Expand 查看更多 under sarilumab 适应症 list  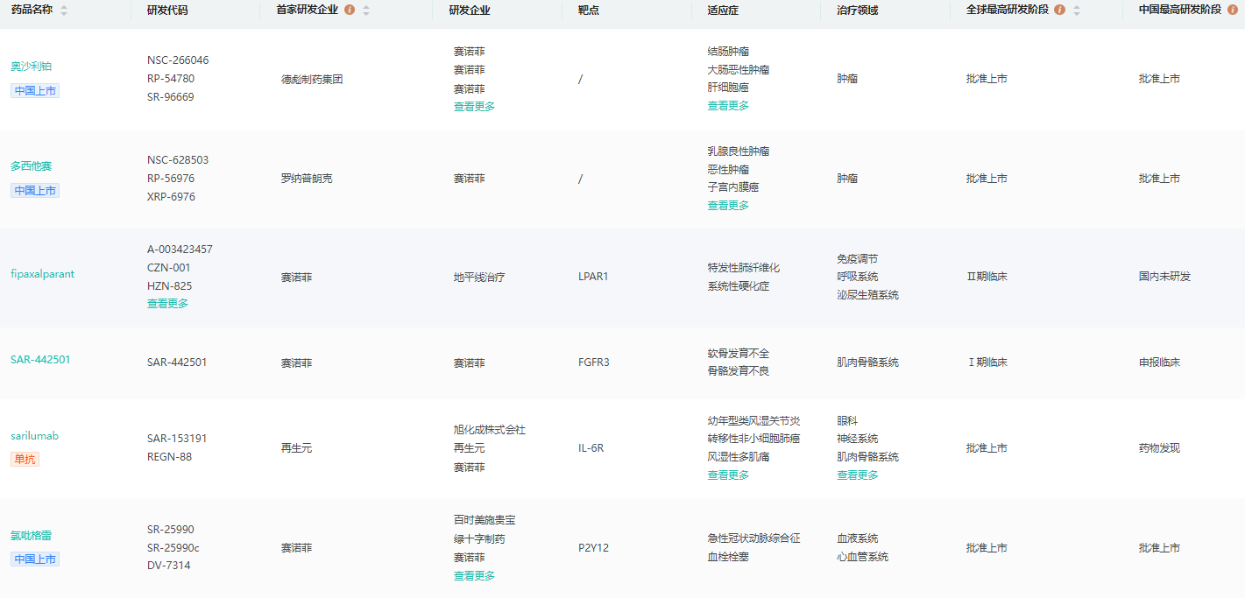(728, 475)
